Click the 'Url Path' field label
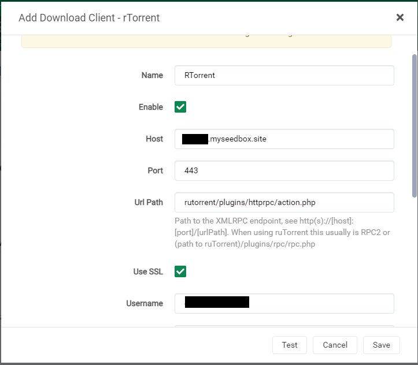This screenshot has width=418, height=365. tap(149, 202)
